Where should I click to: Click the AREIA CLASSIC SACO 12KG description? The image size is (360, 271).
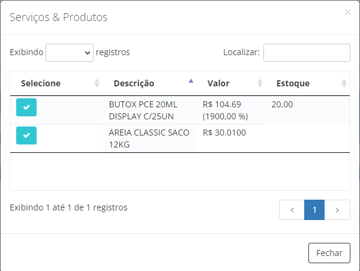point(149,138)
